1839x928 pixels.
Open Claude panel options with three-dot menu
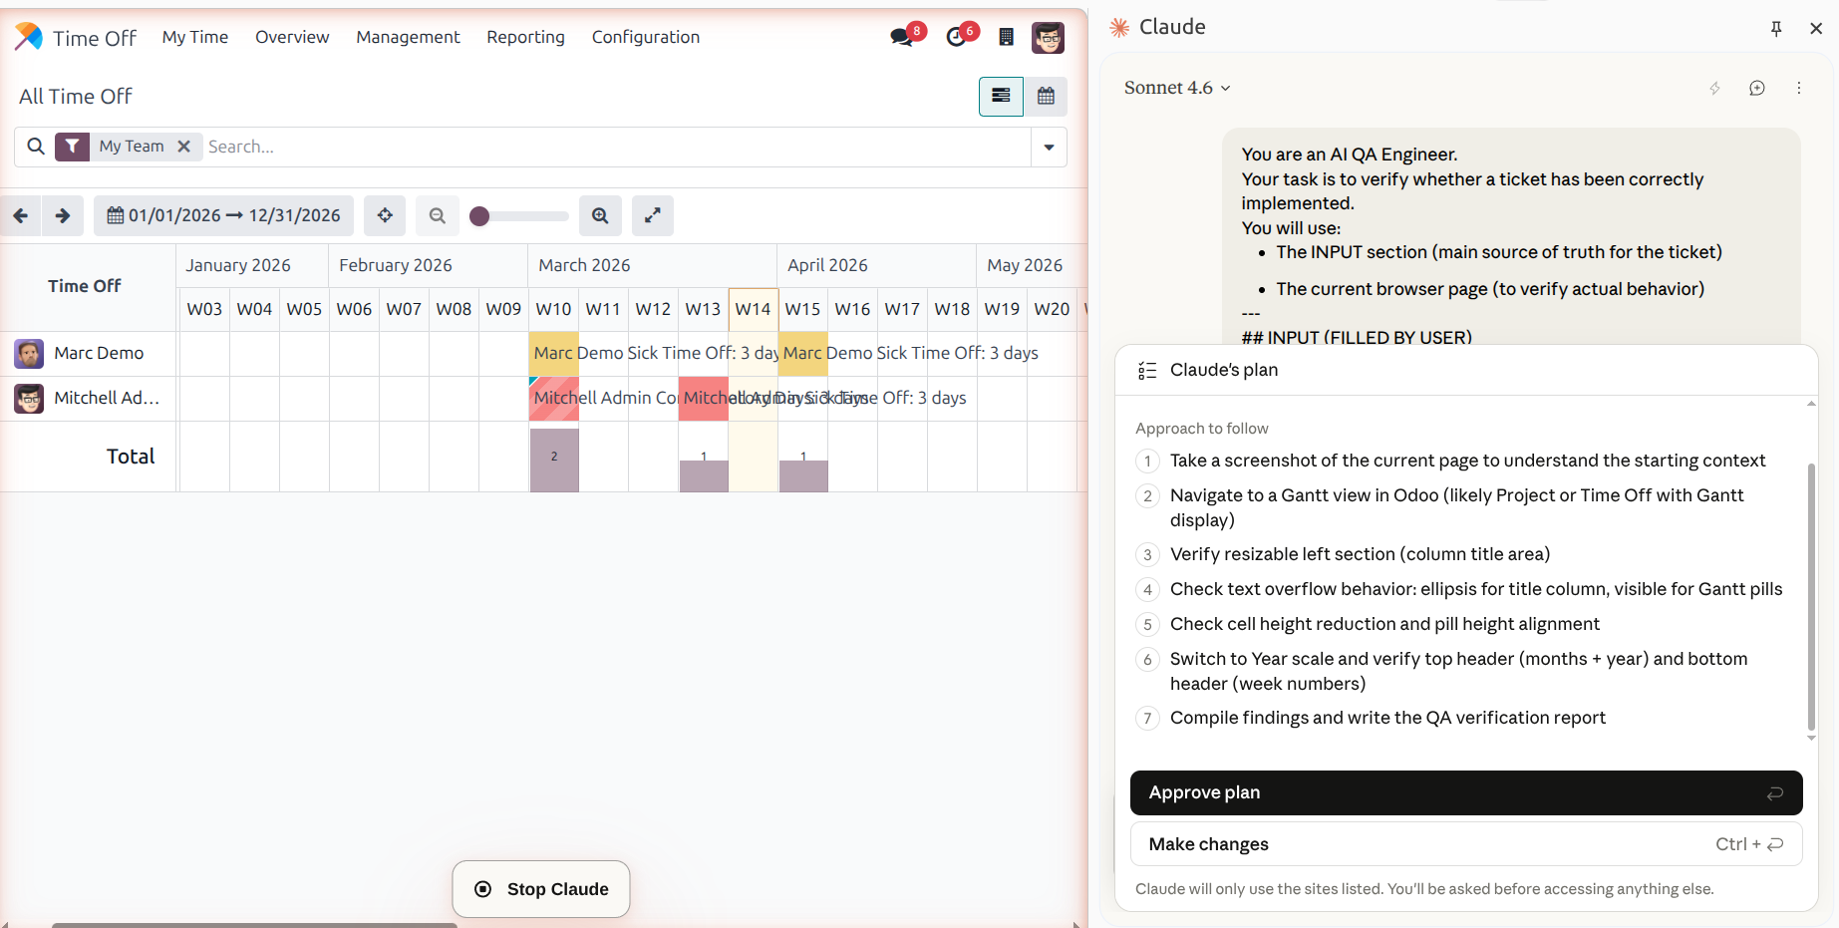(x=1799, y=88)
